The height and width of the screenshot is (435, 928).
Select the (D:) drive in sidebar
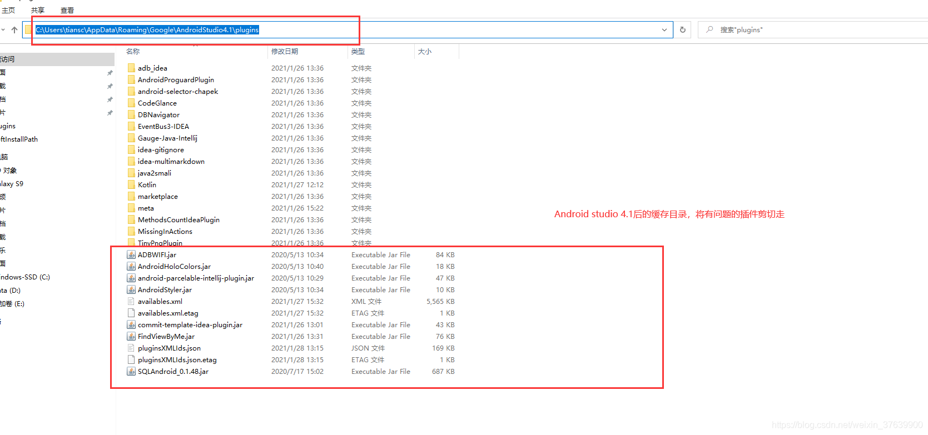(x=10, y=290)
